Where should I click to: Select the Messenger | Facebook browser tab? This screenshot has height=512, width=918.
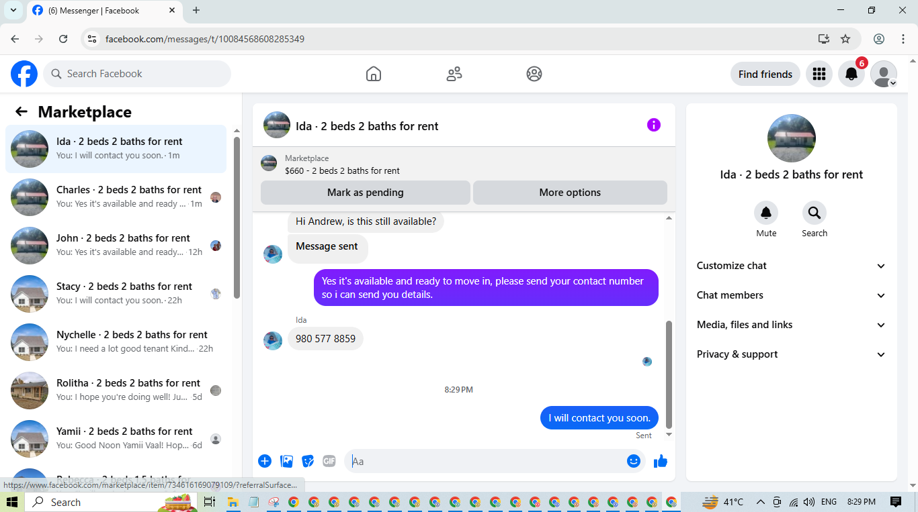103,11
